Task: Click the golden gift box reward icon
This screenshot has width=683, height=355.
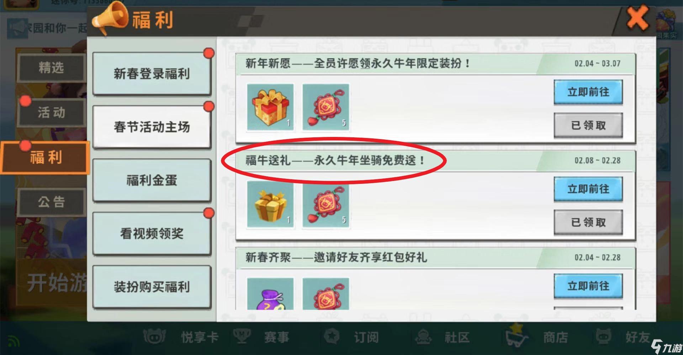Action: pyautogui.click(x=270, y=204)
